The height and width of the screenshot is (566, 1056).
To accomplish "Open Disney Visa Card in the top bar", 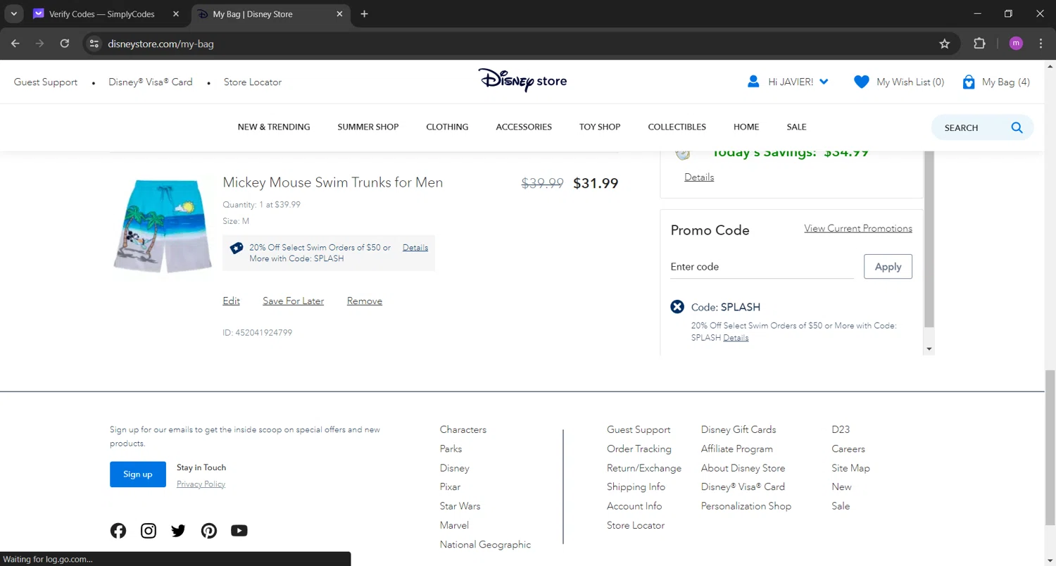I will click(x=151, y=82).
